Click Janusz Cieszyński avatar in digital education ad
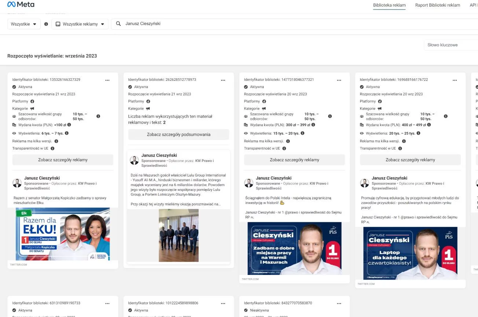This screenshot has height=317, width=478. click(365, 183)
